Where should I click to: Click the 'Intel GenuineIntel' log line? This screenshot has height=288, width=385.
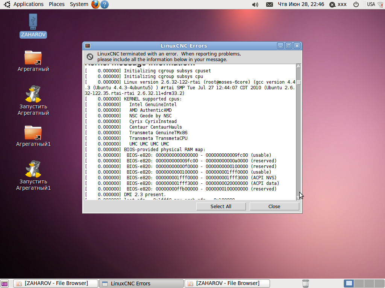[131, 105]
